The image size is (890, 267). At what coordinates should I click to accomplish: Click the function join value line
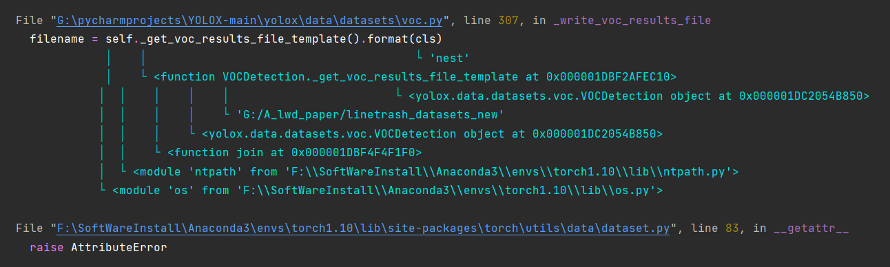point(294,151)
